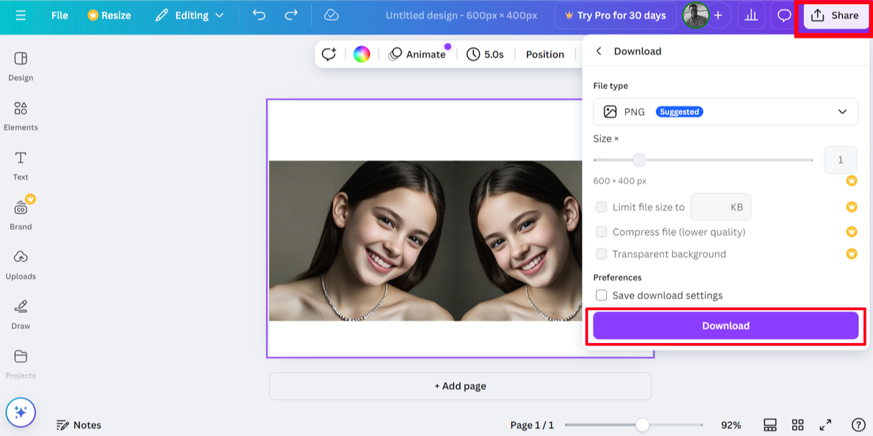Open the user profile avatar

[696, 15]
